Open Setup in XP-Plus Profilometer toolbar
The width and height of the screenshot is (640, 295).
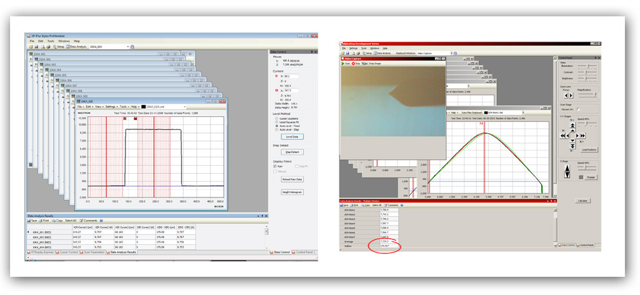[x=59, y=46]
